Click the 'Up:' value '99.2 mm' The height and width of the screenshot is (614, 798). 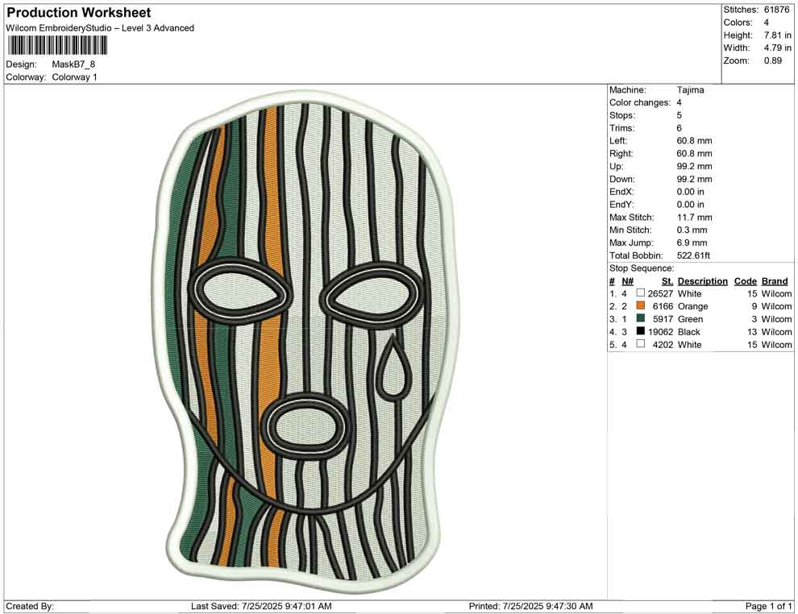coord(694,166)
